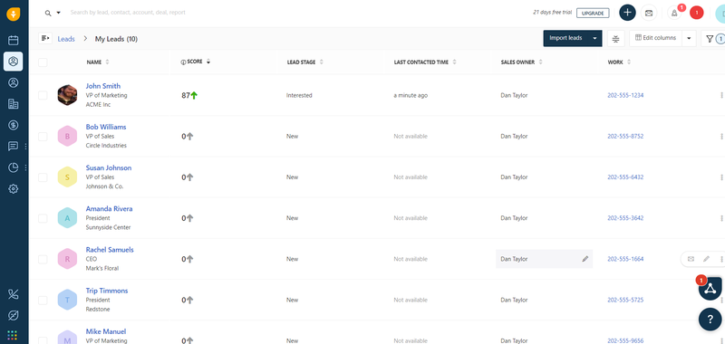Open the Deals dollar icon

[x=14, y=125]
